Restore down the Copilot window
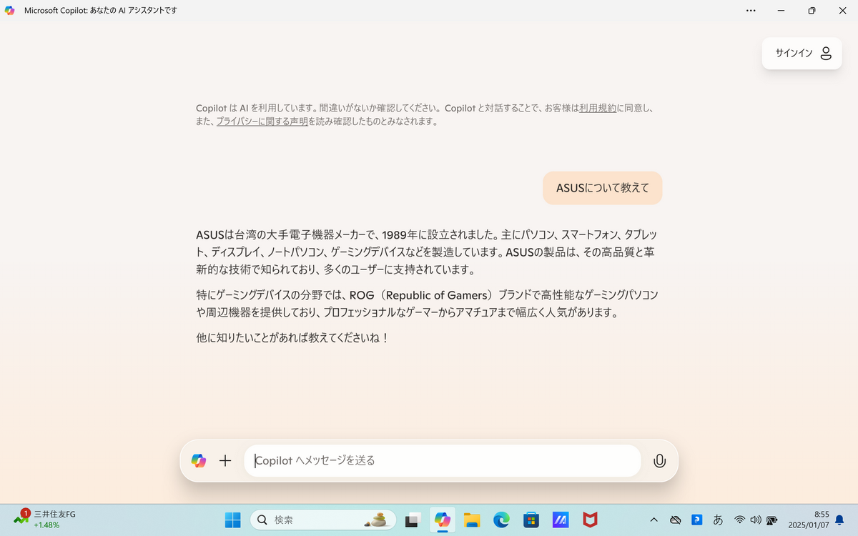This screenshot has width=858, height=536. (812, 11)
